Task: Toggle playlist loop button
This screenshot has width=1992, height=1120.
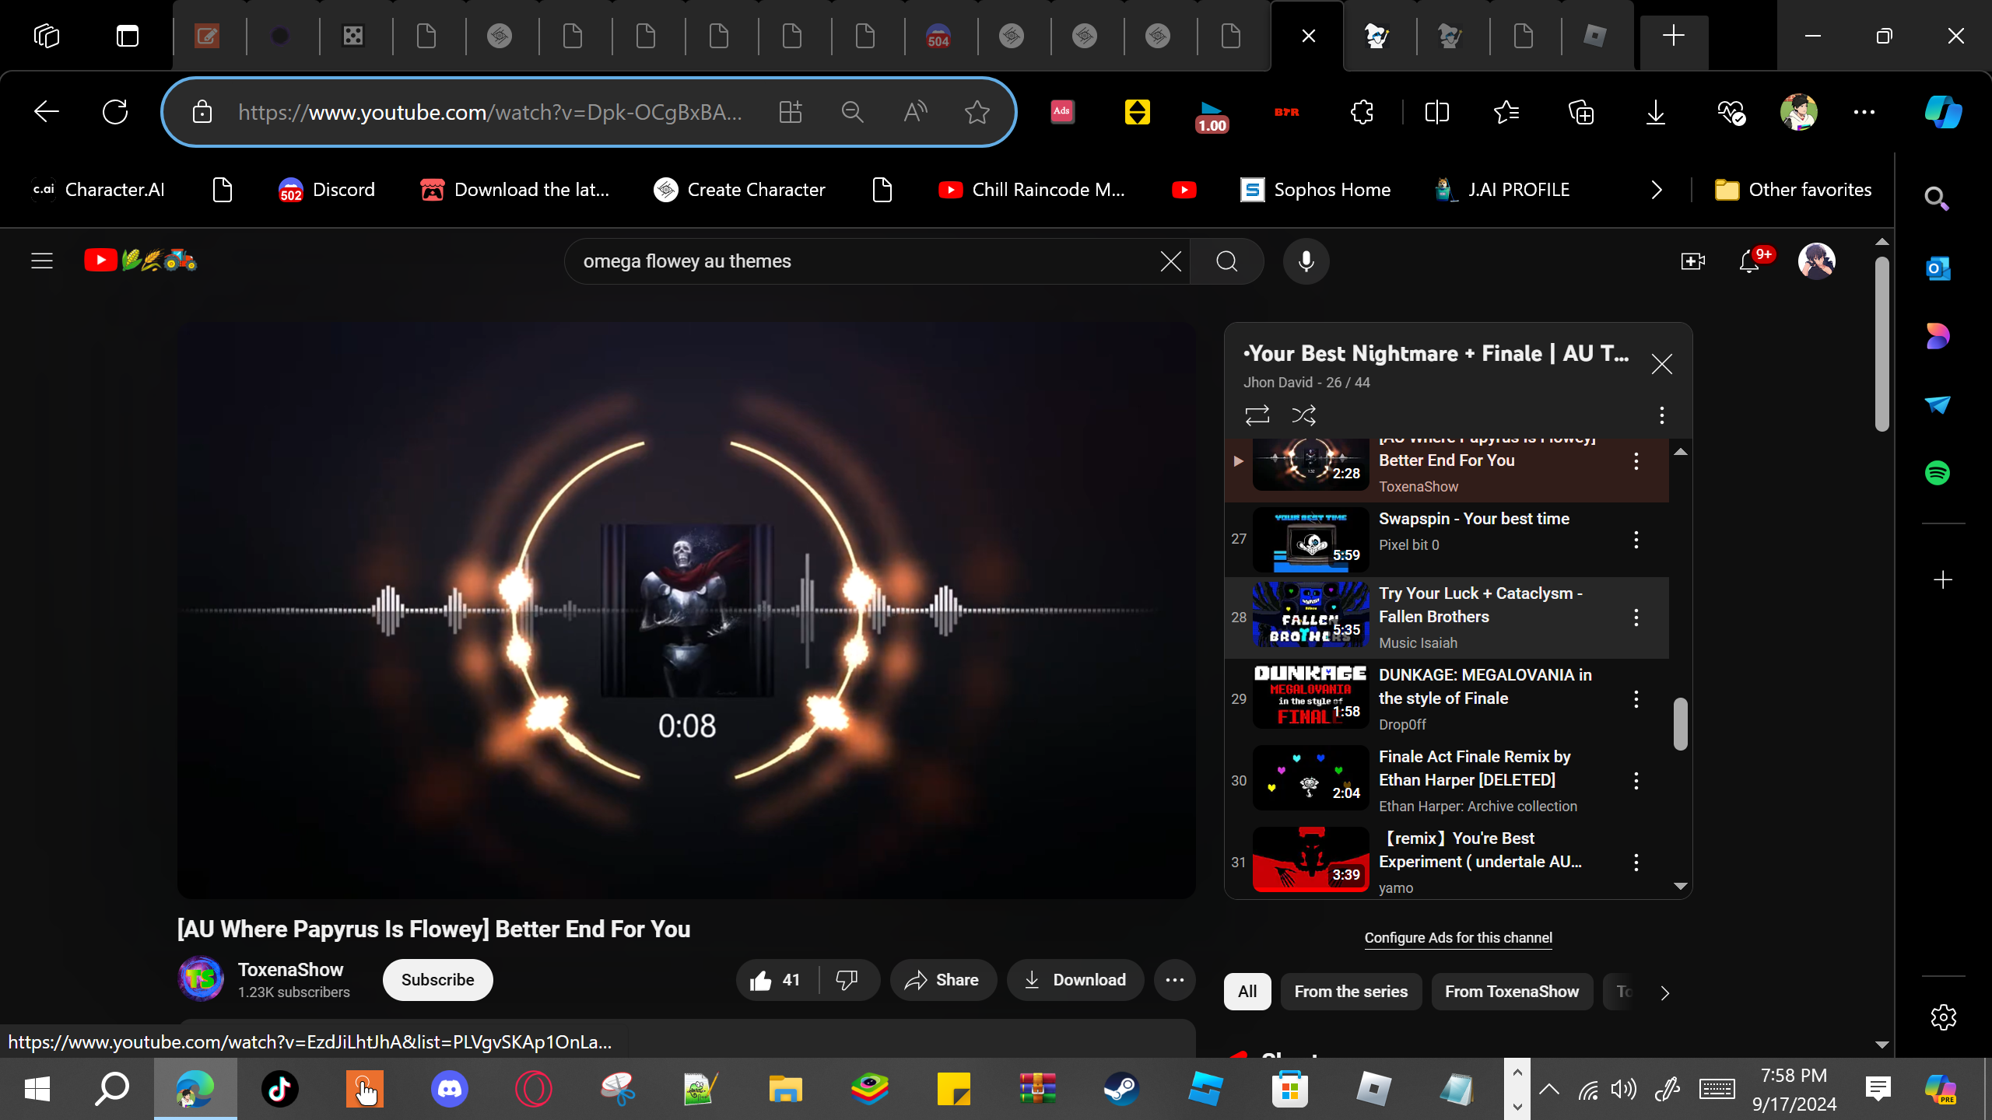Action: point(1257,415)
